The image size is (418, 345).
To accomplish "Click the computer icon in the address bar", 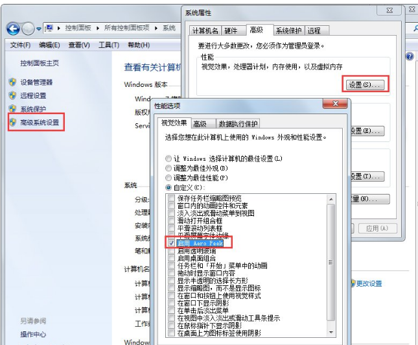I will point(50,28).
